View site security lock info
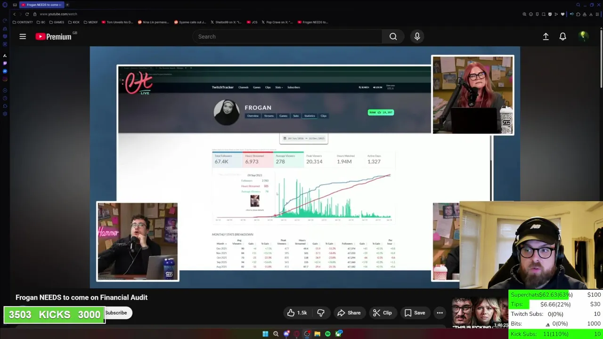 [x=34, y=14]
